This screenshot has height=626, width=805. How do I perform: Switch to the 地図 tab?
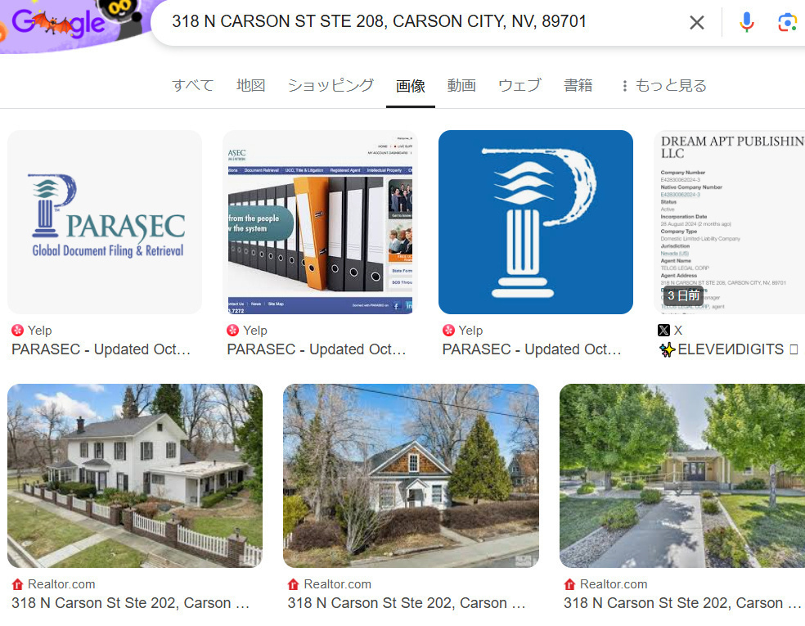tap(250, 85)
